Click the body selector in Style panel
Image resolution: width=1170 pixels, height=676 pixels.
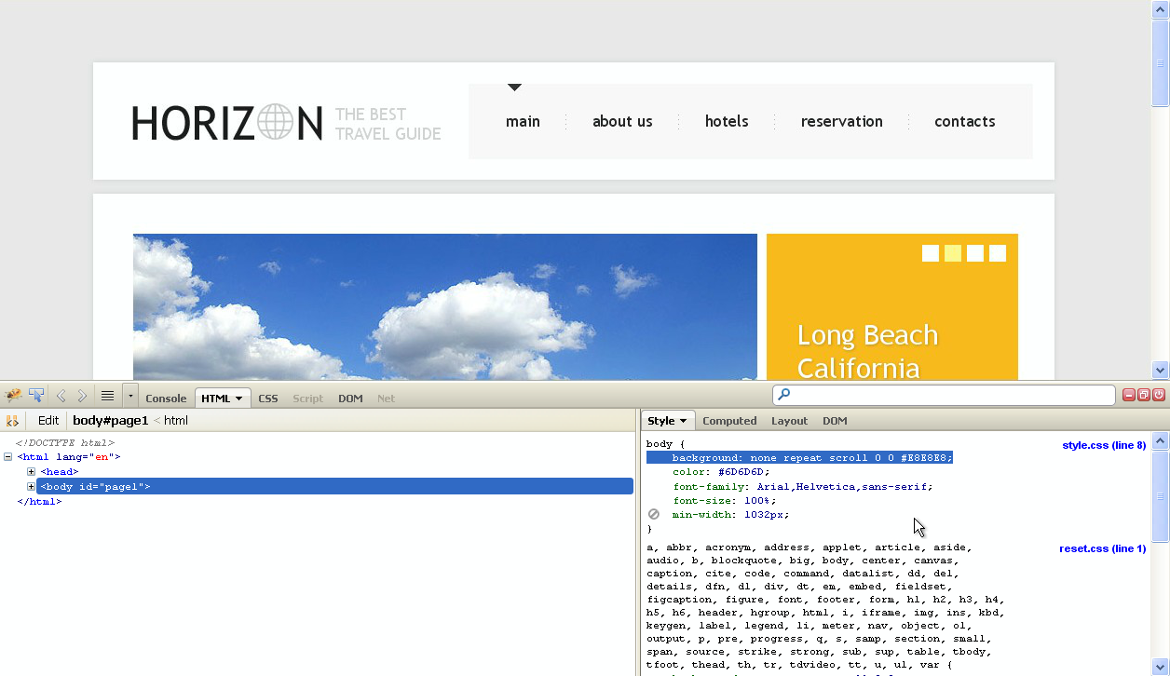point(659,444)
